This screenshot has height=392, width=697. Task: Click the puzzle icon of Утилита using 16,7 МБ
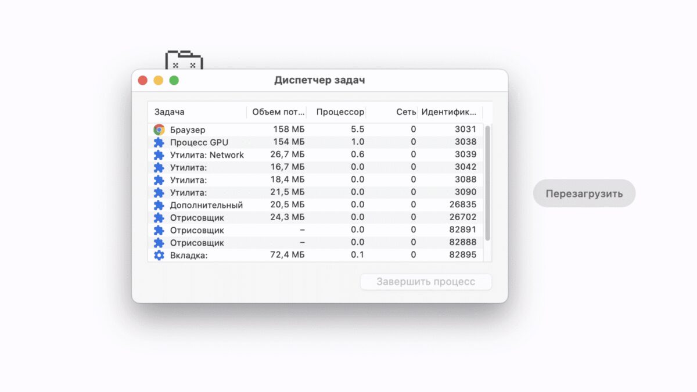(x=159, y=167)
